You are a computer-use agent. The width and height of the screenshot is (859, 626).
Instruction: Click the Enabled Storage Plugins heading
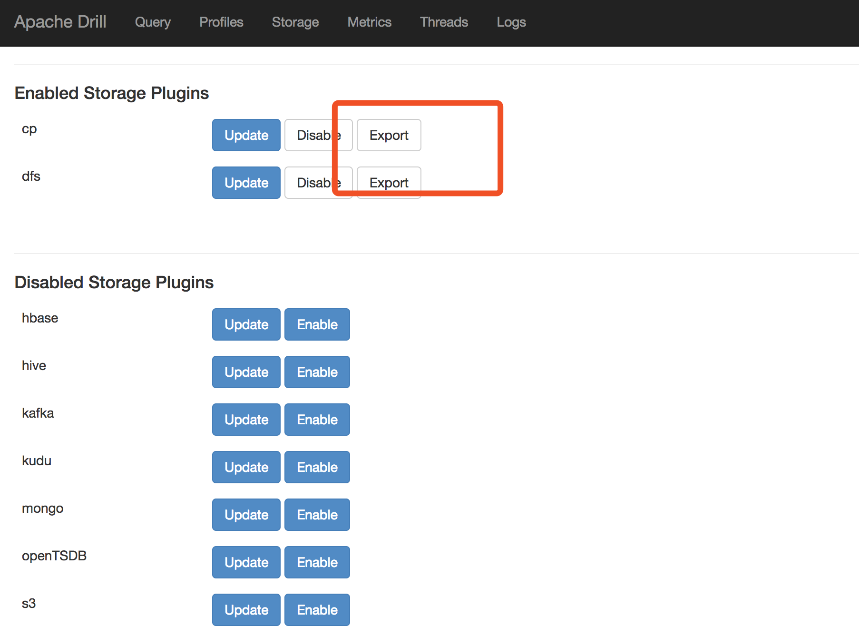(x=112, y=93)
